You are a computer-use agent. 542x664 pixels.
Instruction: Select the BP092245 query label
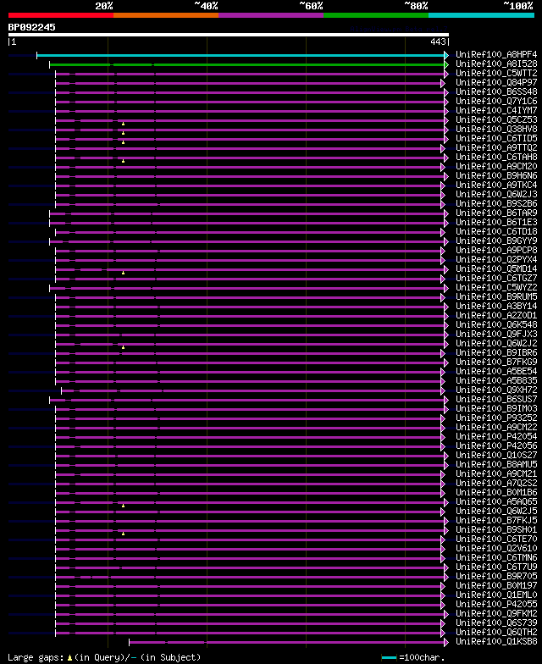coord(32,27)
